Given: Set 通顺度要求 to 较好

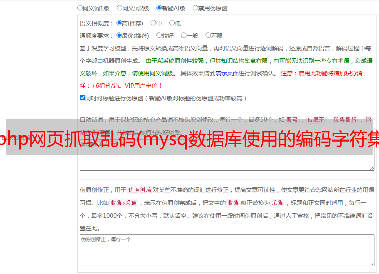Looking at the screenshot, I should 159,35.
